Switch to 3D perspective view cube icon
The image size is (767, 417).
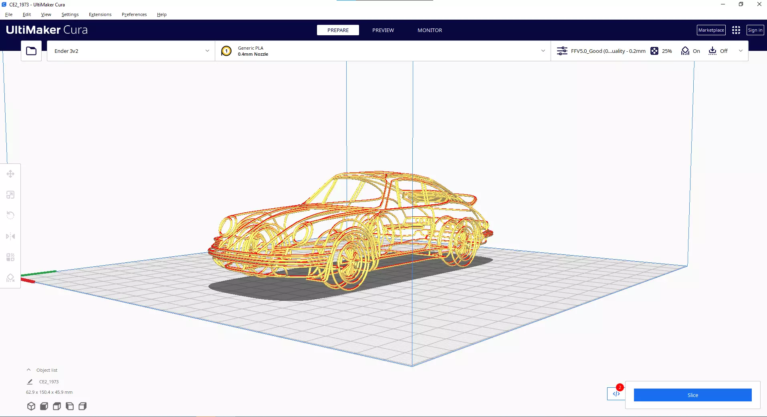click(x=31, y=406)
